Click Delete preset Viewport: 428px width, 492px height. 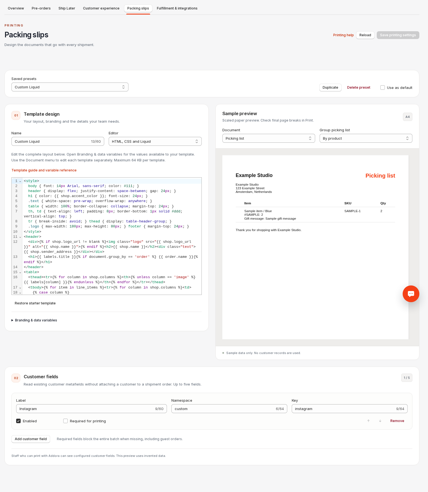click(x=359, y=88)
